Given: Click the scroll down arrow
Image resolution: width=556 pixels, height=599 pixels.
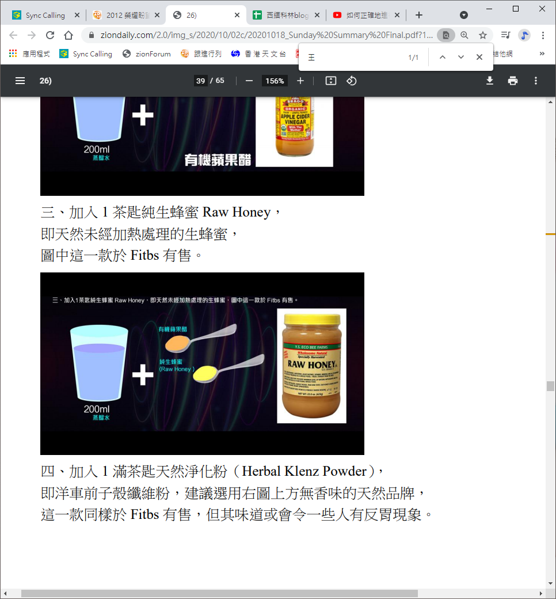Looking at the screenshot, I should pos(550,583).
